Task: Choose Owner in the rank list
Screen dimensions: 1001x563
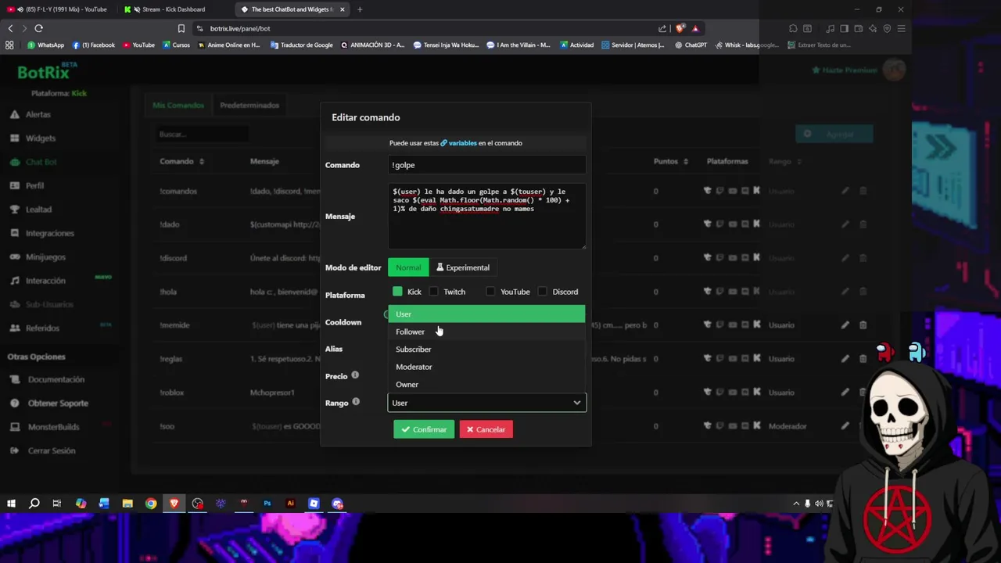Action: [x=486, y=385]
